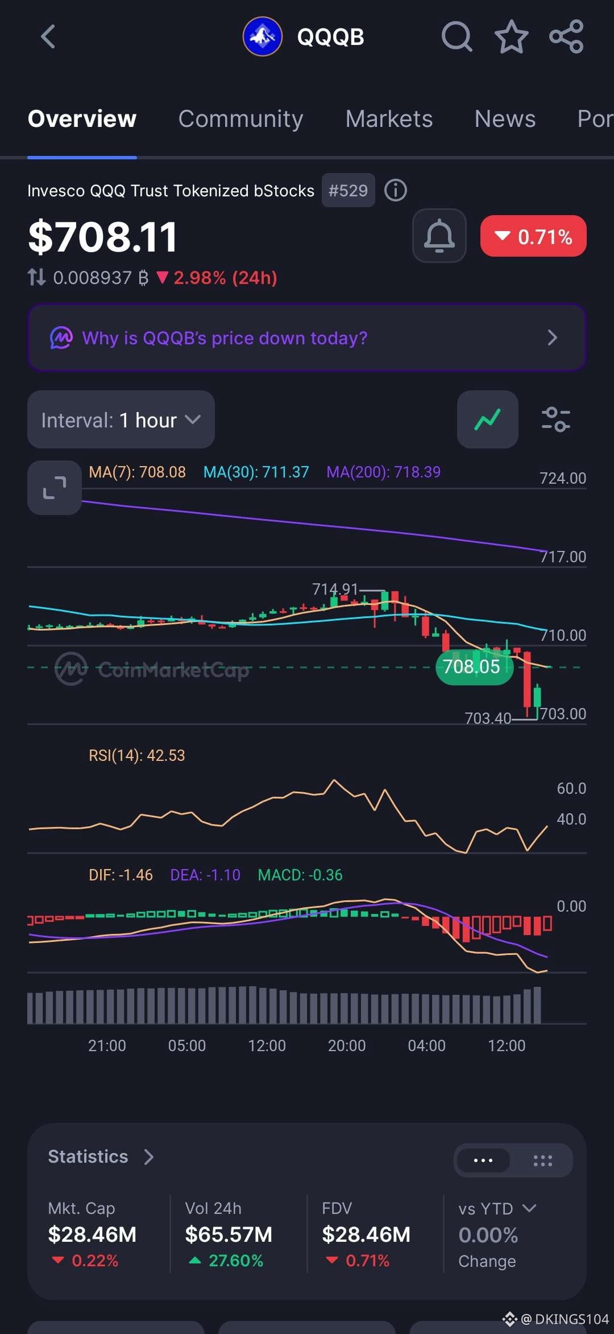Tap the volume bars area
614x1334 pixels.
(284, 1006)
